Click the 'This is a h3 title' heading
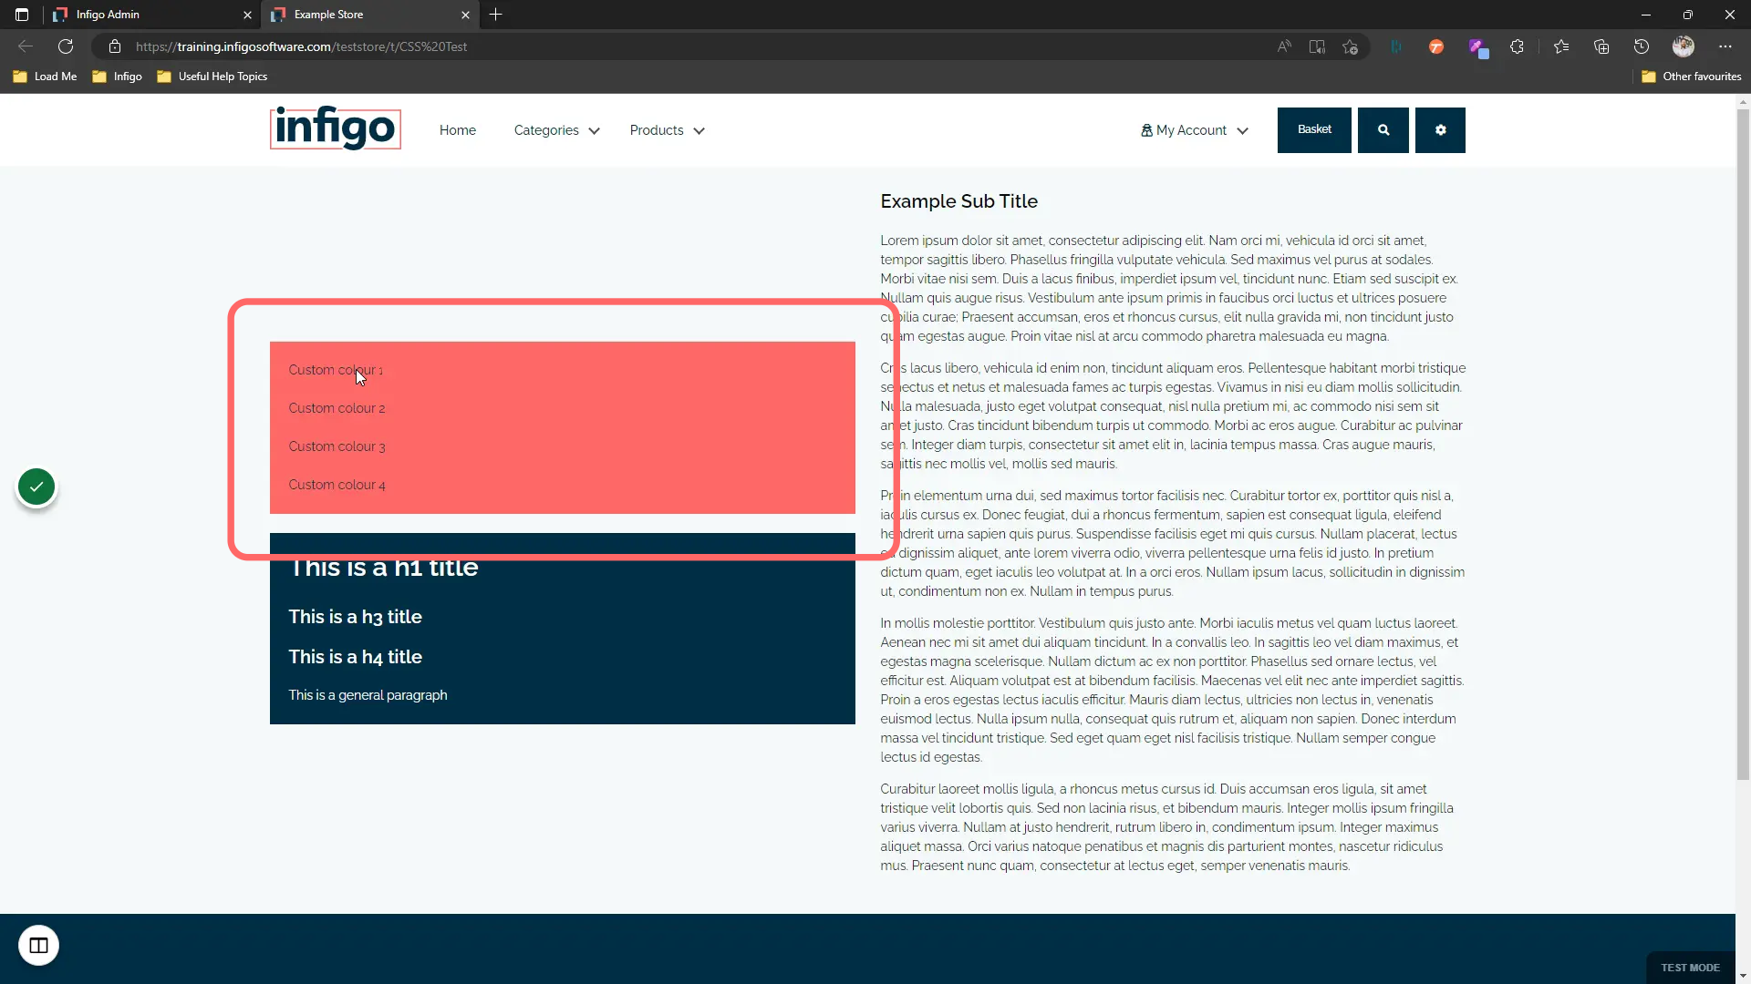Screen dimensions: 1751x984 [355, 617]
